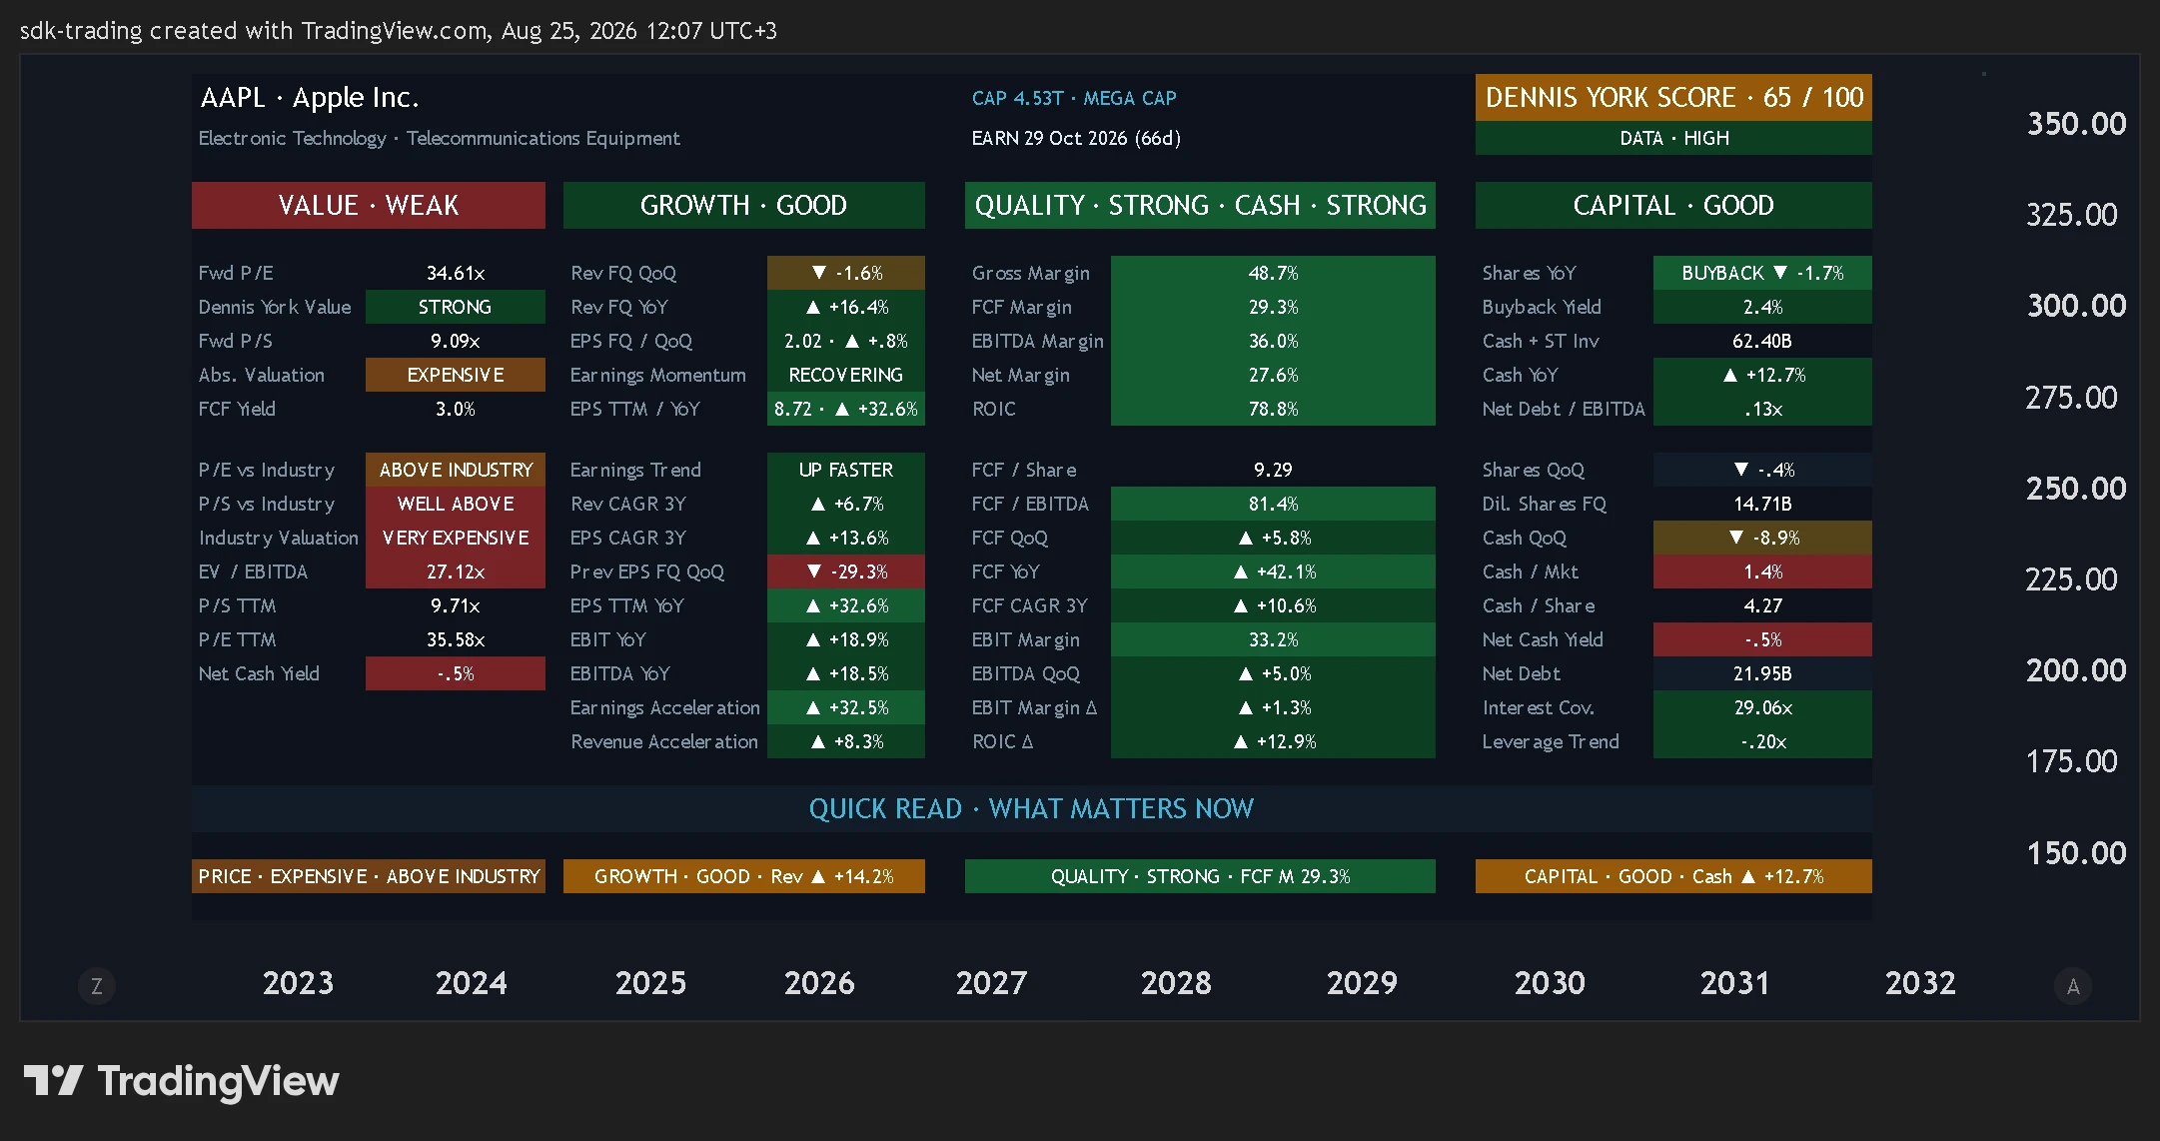Screen dimensions: 2160x1141
Task: Click the P/E TTM 35.58x value
Action: (456, 639)
